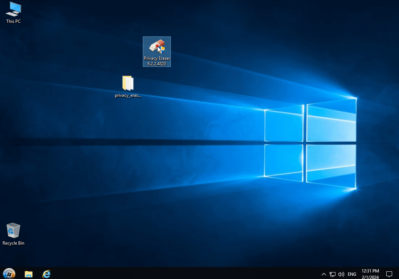Select the Recycle Bin icon
Viewport: 399px width, 279px height.
click(13, 234)
